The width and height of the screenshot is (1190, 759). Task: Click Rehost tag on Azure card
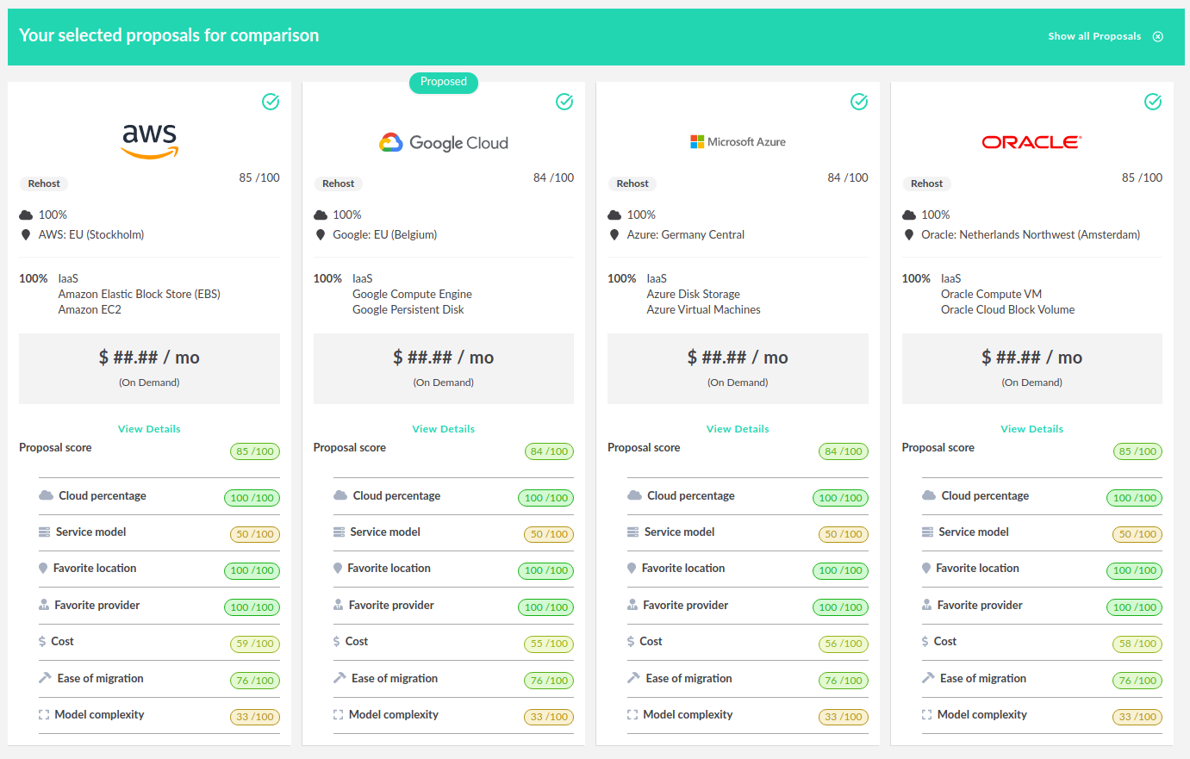click(632, 184)
